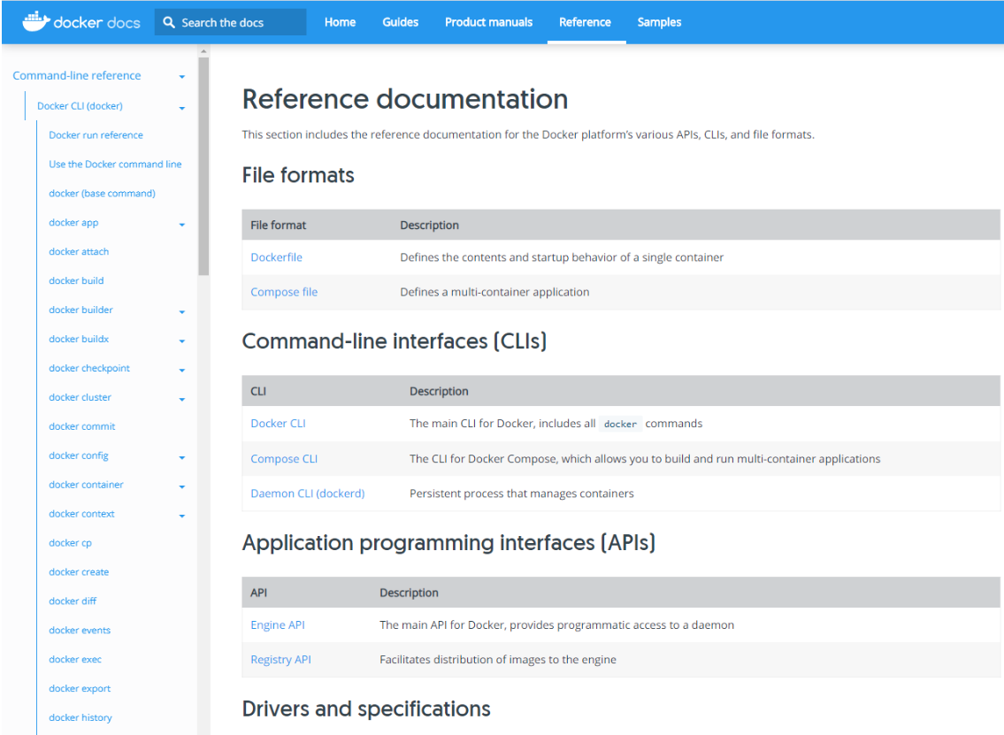This screenshot has width=1004, height=735.
Task: Collapse the Command-line reference section arrow
Action: pyautogui.click(x=182, y=77)
